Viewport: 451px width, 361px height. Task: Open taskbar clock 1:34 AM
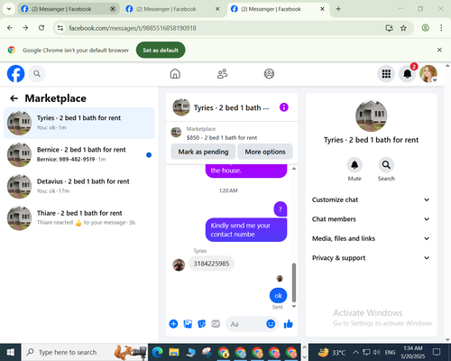[x=413, y=352]
